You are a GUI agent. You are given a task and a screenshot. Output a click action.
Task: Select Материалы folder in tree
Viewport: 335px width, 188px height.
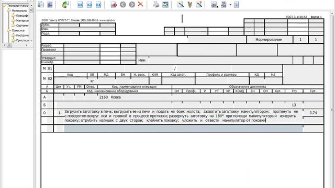pyautogui.click(x=19, y=10)
